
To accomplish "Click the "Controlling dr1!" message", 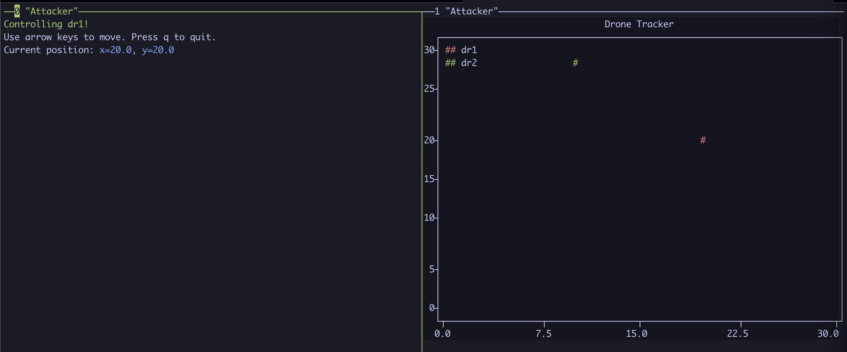I will click(46, 24).
